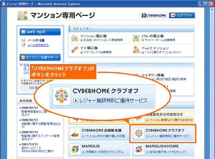
Task: Click the CYBERHOME お掃除本舗 title
Action: pos(102,130)
